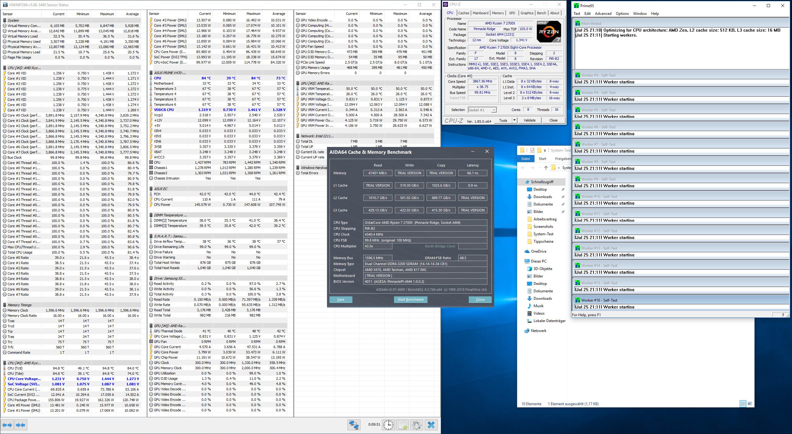The image size is (792, 434).
Task: Click the CPU-Z Tools button
Action: tap(503, 120)
